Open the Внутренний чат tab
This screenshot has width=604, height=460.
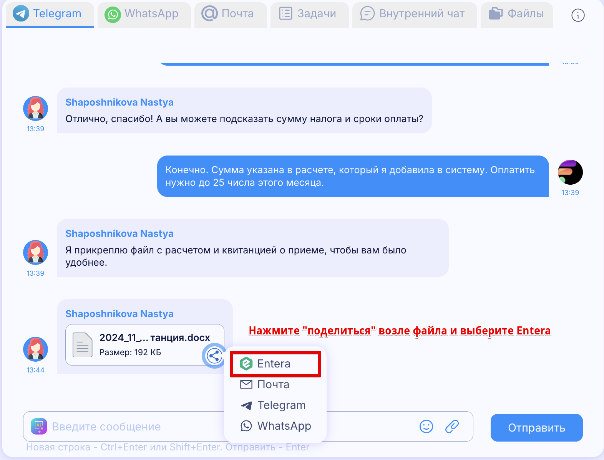point(415,14)
